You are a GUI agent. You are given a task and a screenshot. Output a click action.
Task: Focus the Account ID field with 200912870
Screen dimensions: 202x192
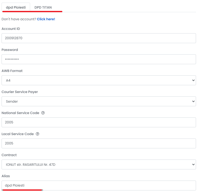point(99,38)
